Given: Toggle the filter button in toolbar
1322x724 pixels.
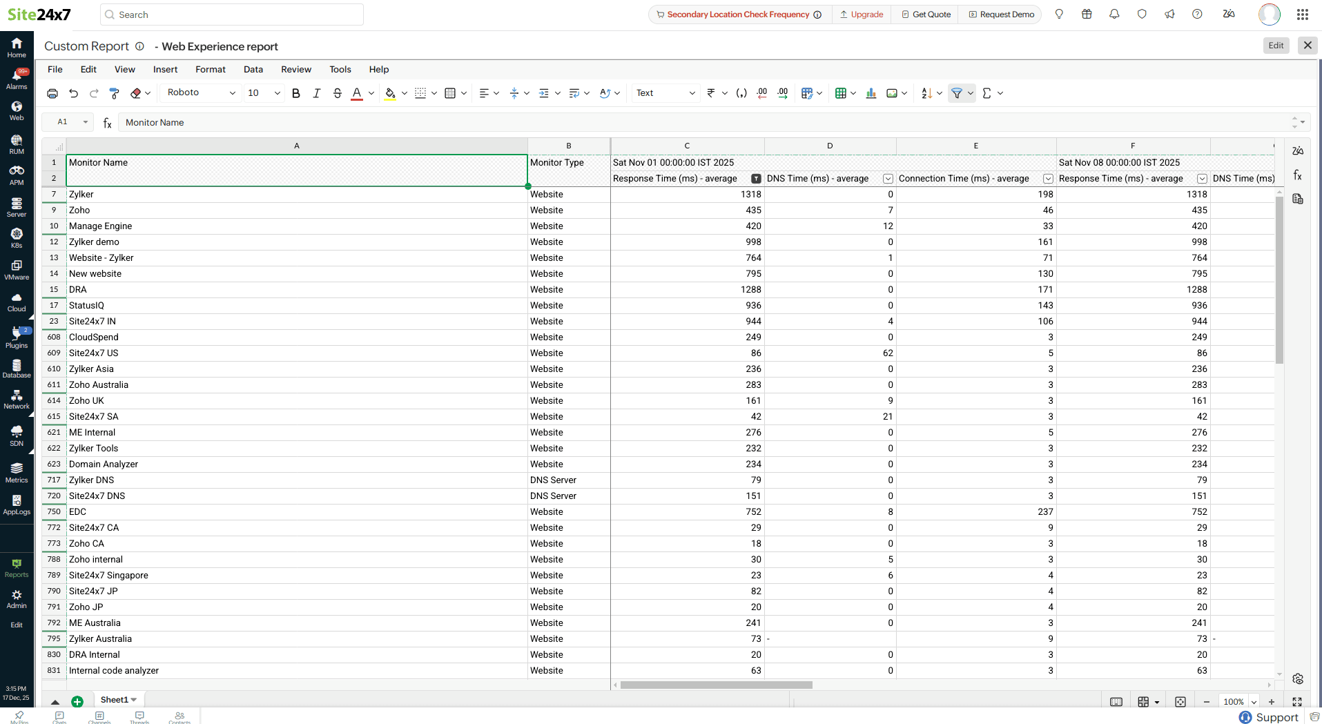Looking at the screenshot, I should 957,93.
